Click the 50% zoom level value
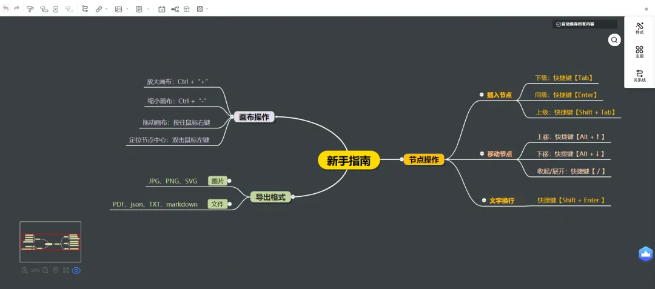Viewport: 655px width, 289px height. (35, 270)
